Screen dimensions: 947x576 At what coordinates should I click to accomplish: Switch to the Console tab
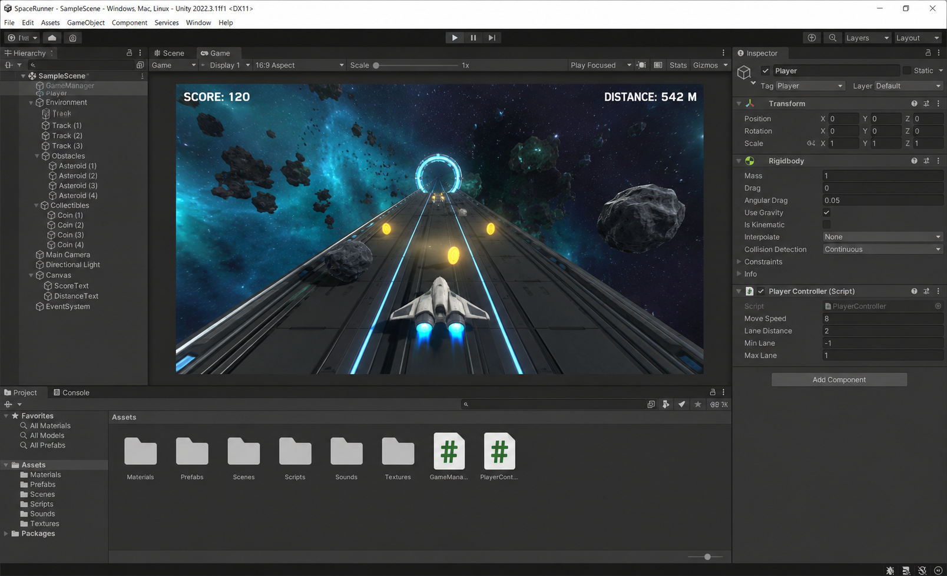71,393
